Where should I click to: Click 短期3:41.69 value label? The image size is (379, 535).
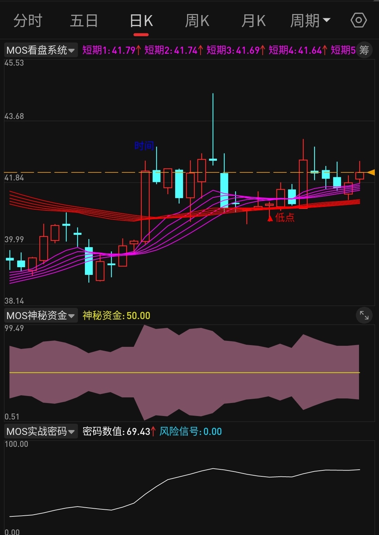coord(236,50)
